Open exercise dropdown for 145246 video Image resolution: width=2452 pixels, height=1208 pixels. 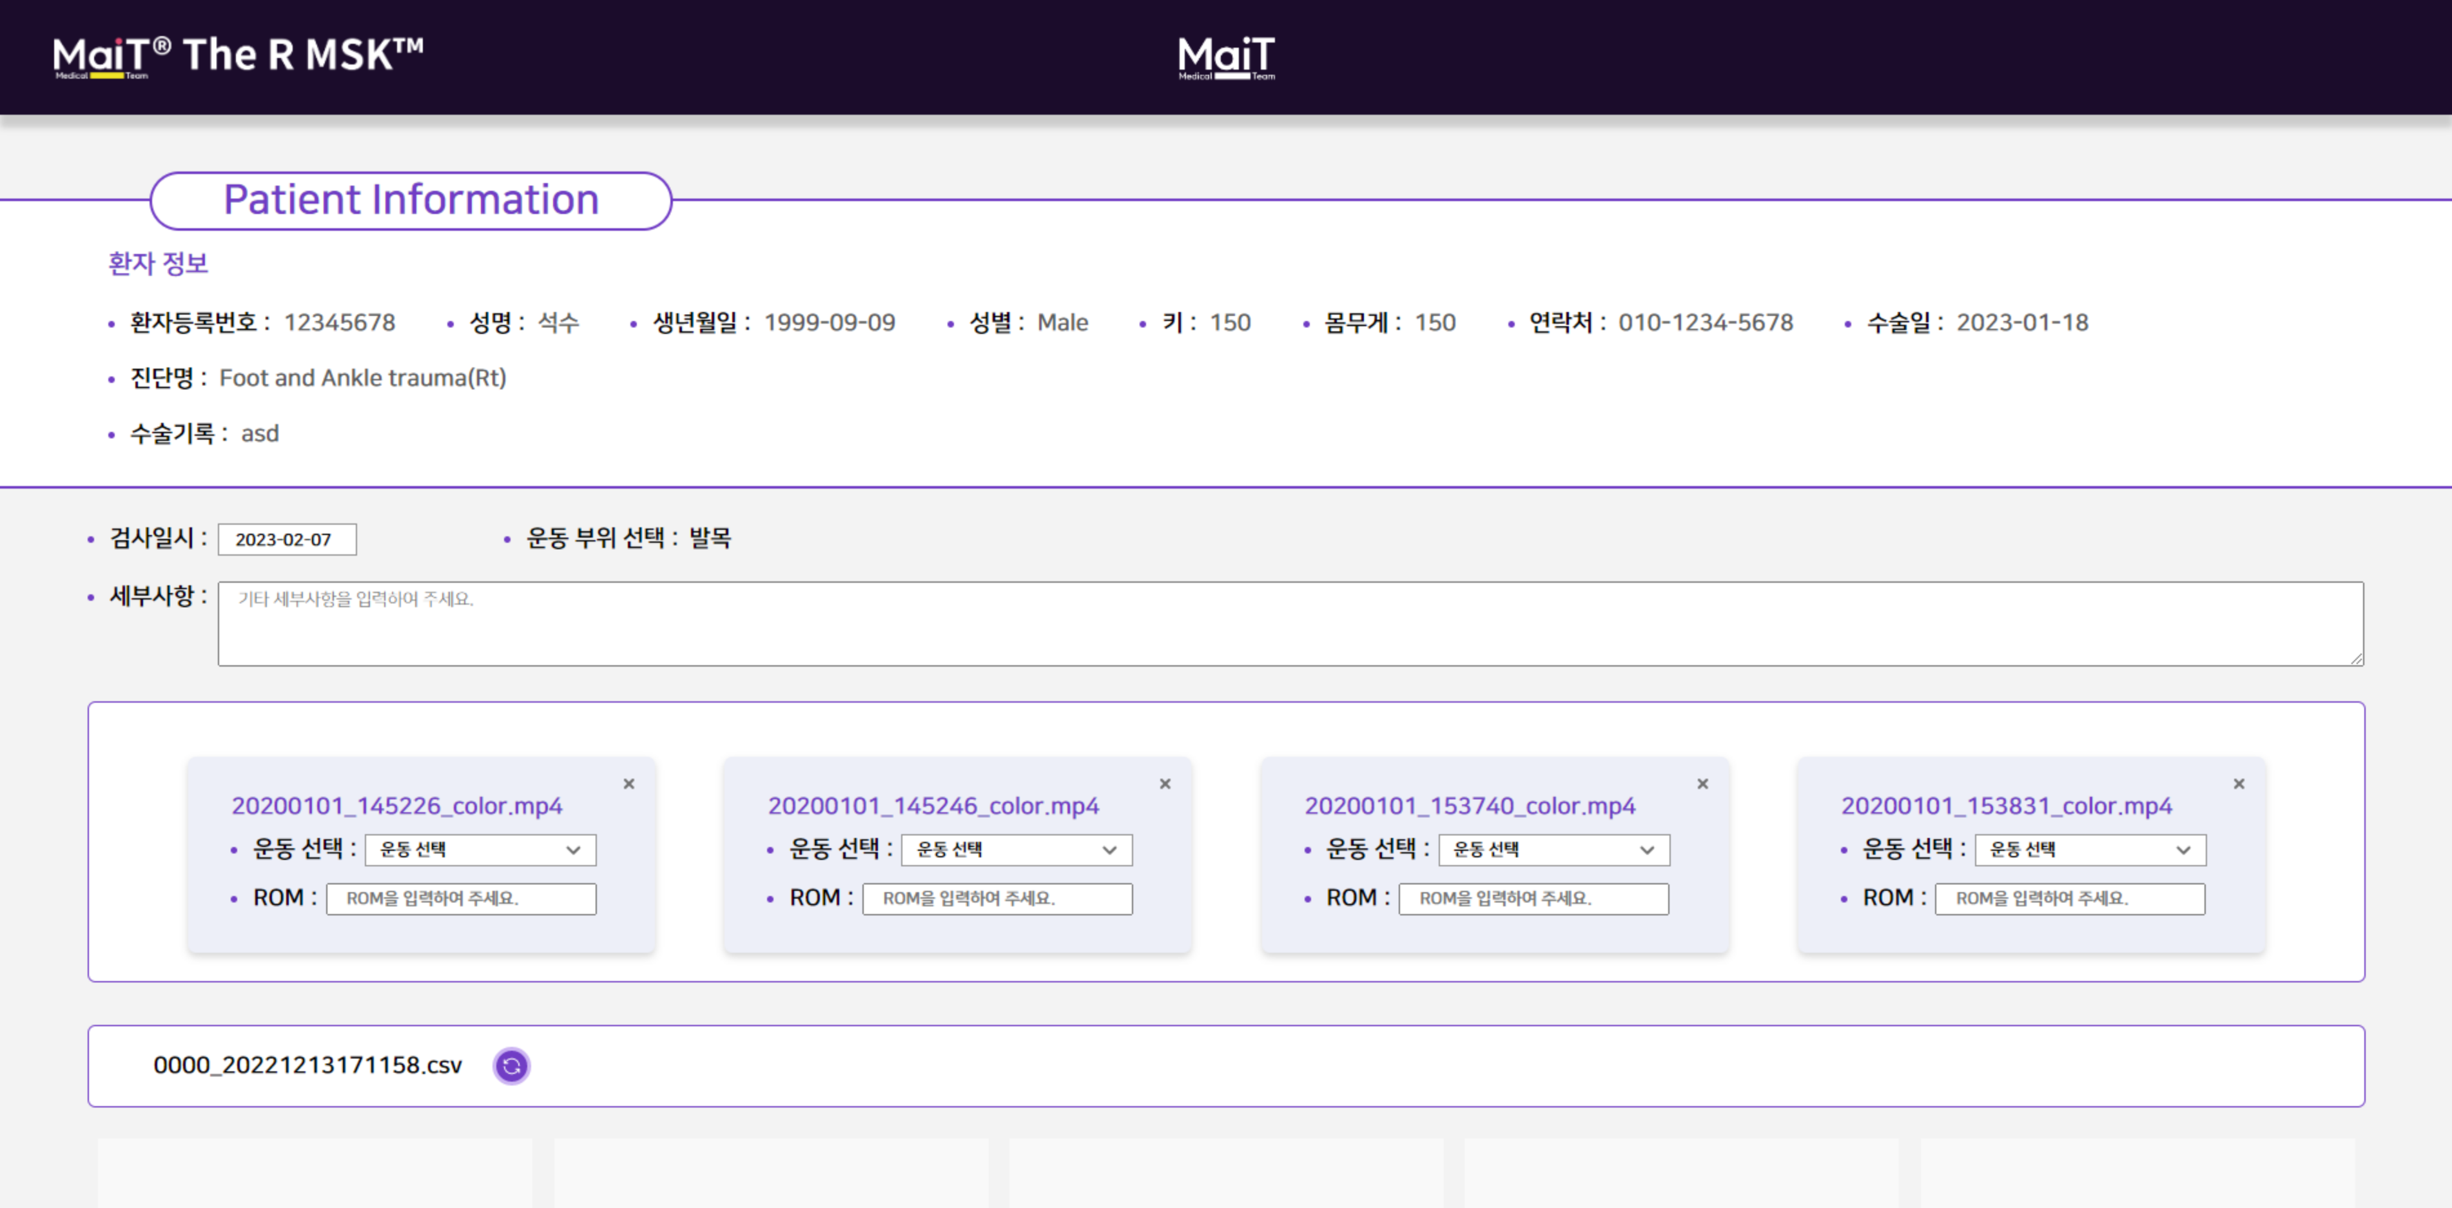pos(1017,849)
